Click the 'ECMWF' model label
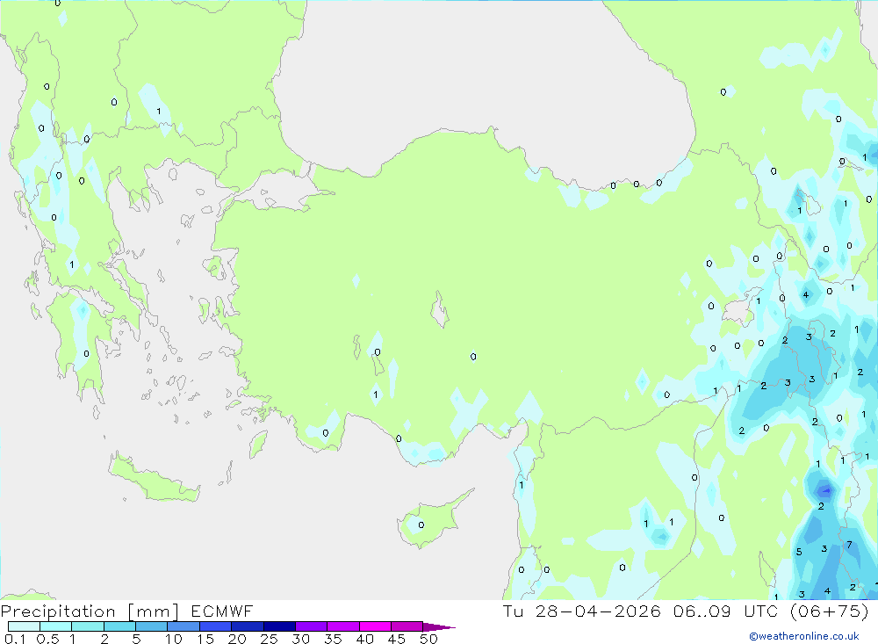The width and height of the screenshot is (878, 644). (222, 611)
